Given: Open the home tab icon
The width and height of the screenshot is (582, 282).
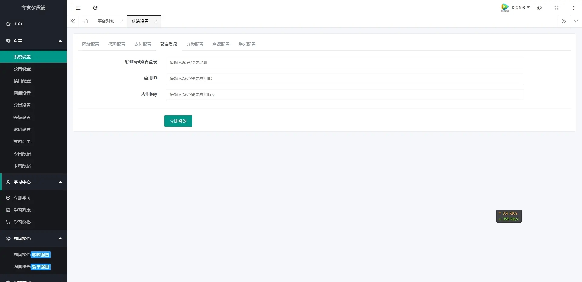Looking at the screenshot, I should (x=86, y=21).
